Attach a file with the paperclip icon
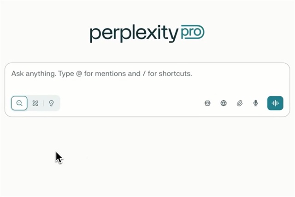This screenshot has width=295, height=197. tap(240, 103)
